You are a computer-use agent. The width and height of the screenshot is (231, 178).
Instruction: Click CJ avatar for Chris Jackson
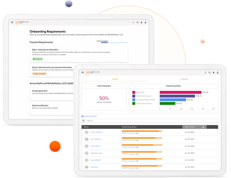[86, 132]
